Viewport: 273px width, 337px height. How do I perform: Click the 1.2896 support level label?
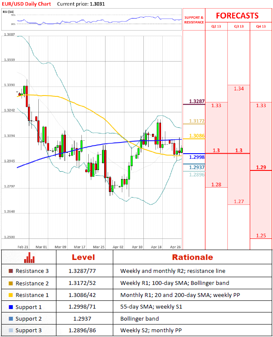pos(197,174)
